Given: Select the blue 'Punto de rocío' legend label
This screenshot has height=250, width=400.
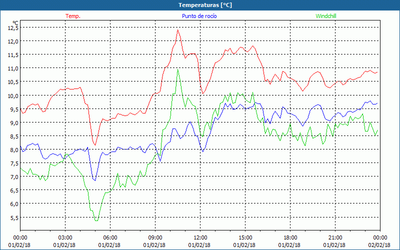Looking at the screenshot, I should (199, 16).
